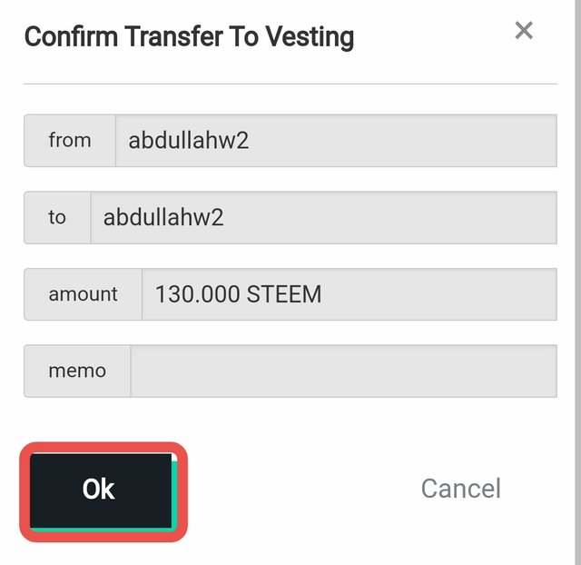Click abdullahw2 text in the to row
581x565 pixels.
click(163, 217)
